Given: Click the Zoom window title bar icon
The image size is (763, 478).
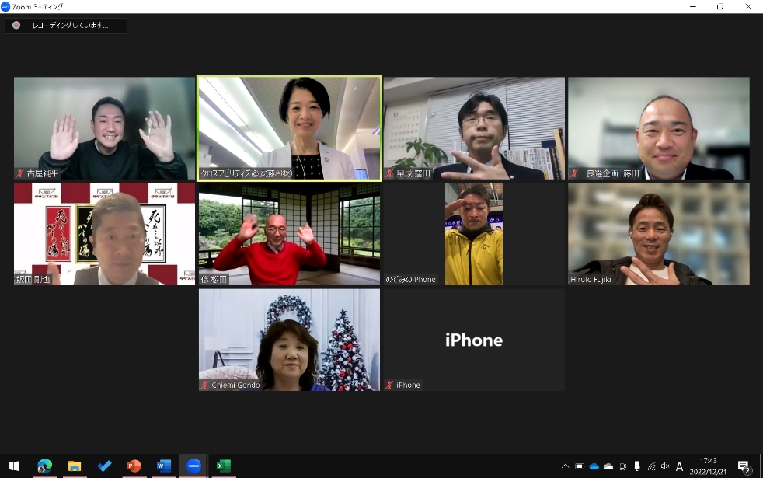Looking at the screenshot, I should [6, 6].
